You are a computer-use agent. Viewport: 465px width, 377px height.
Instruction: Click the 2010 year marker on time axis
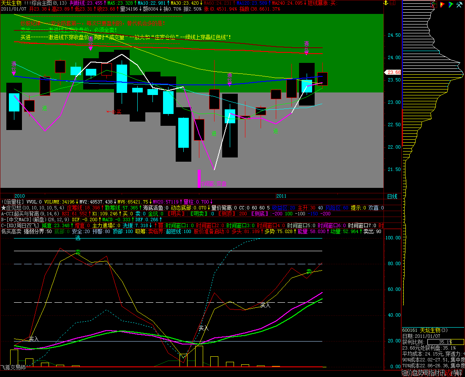19,196
